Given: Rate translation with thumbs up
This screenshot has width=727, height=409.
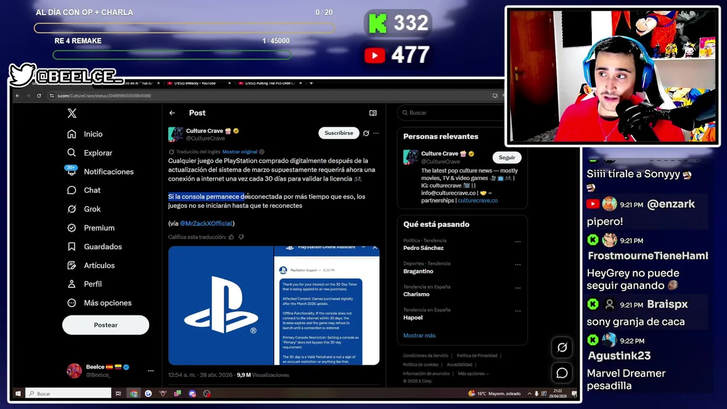Looking at the screenshot, I should (x=231, y=237).
